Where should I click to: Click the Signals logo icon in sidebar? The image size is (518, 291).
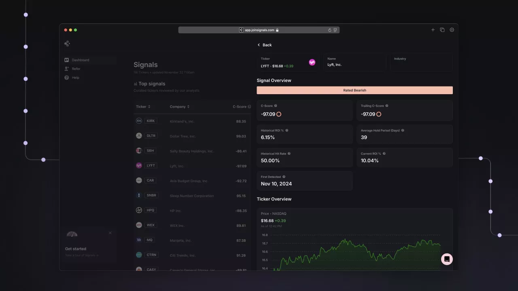pos(67,44)
